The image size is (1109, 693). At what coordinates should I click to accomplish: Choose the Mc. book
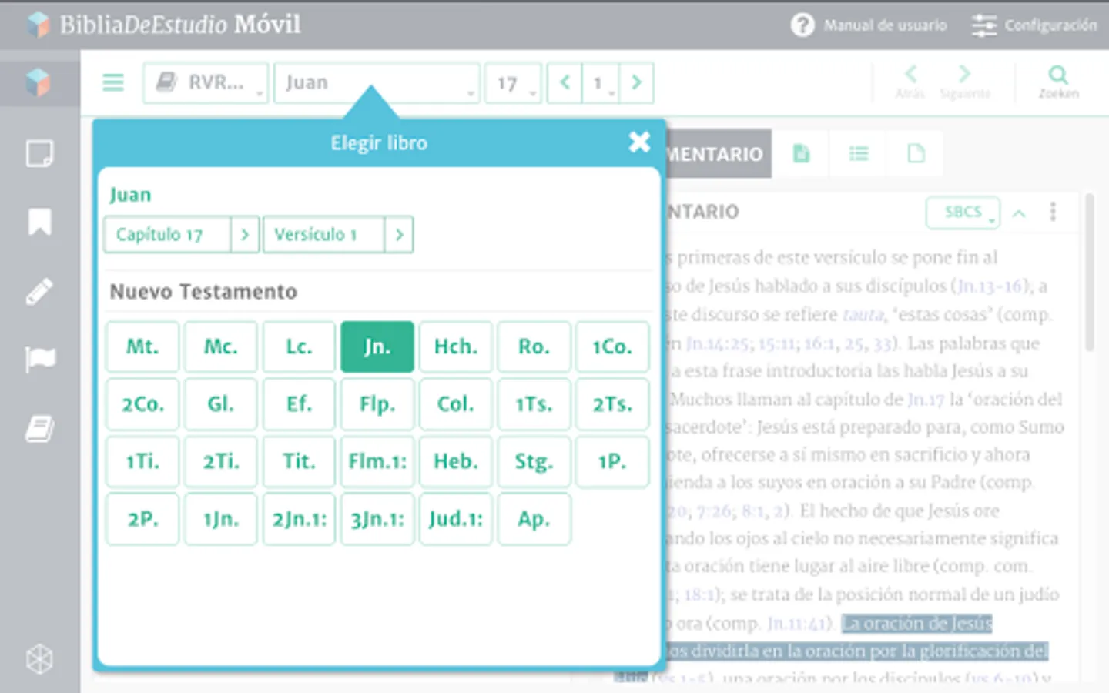(221, 346)
